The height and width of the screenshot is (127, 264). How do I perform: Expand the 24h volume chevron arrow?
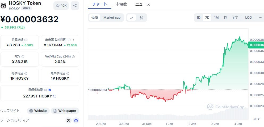click(x=73, y=40)
